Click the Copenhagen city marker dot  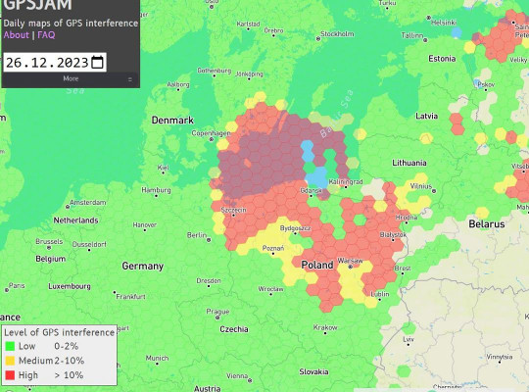click(x=212, y=139)
